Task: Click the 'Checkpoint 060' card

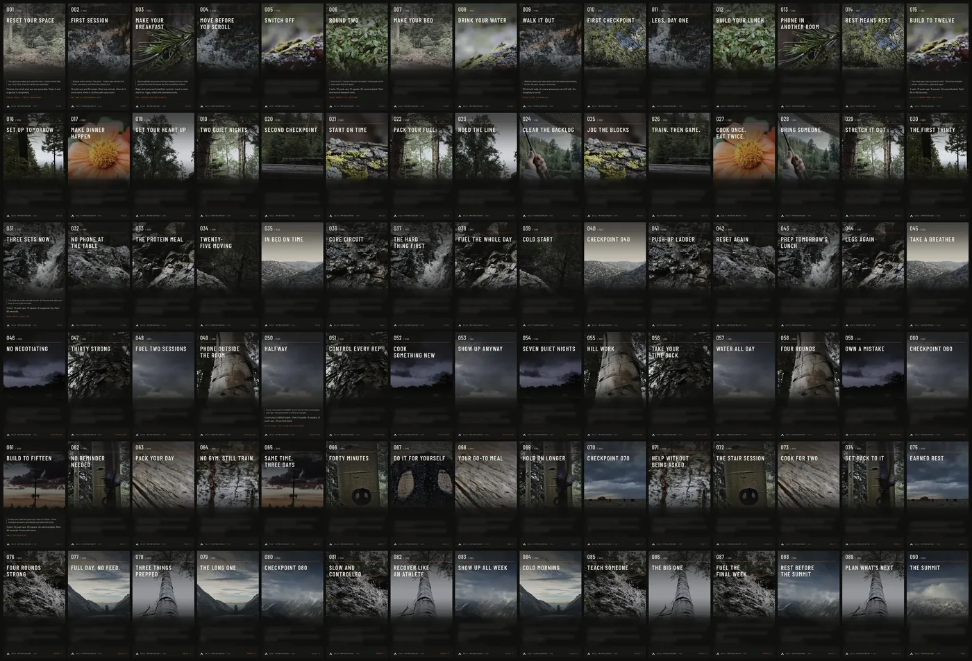Action: (937, 385)
